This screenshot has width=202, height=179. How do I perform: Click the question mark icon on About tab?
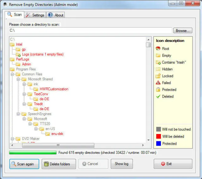pyautogui.click(x=50, y=15)
